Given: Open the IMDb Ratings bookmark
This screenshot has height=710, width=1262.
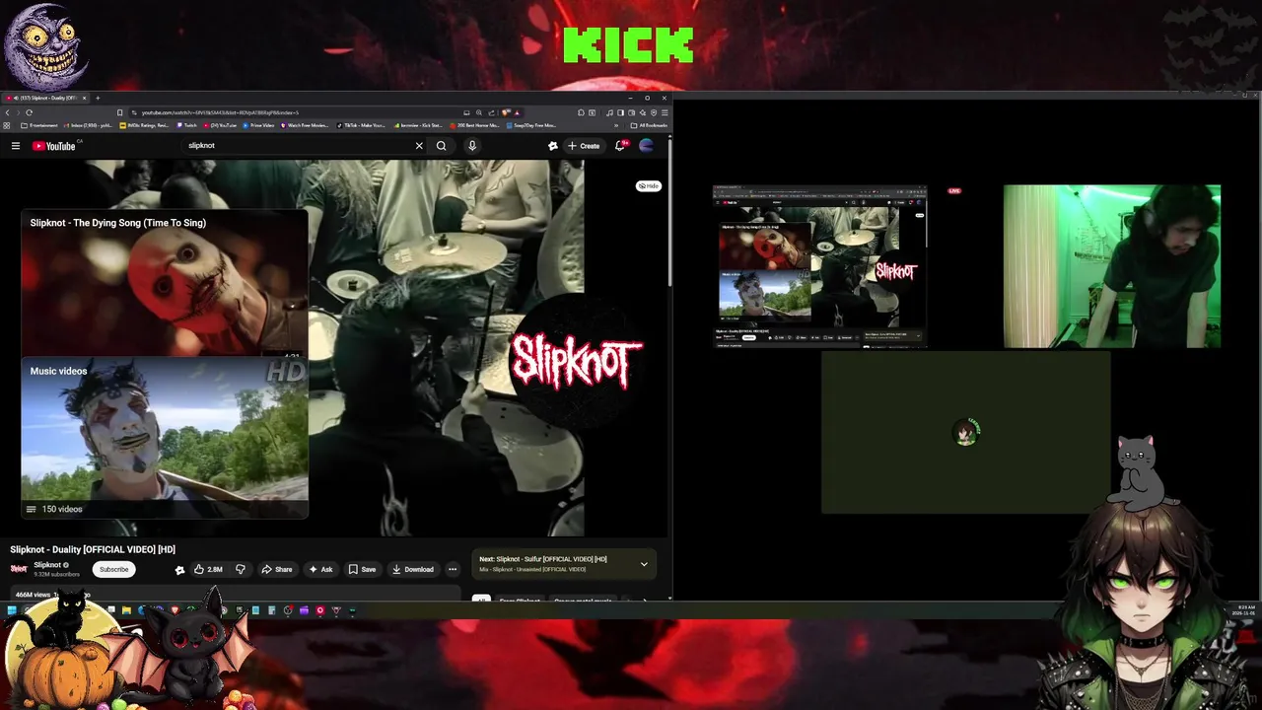Looking at the screenshot, I should point(144,125).
